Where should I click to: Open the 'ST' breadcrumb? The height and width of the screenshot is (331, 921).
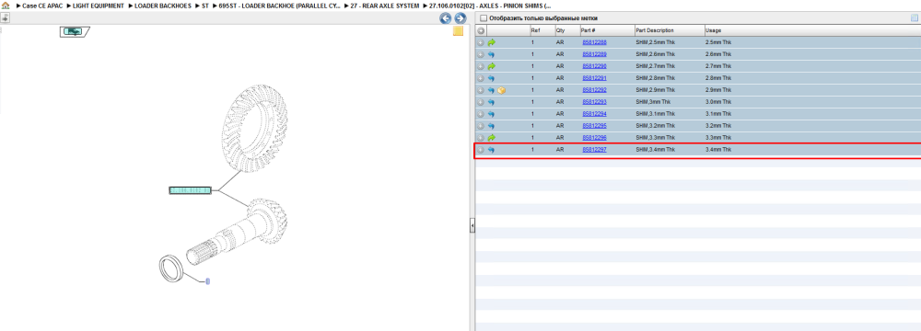coord(205,6)
